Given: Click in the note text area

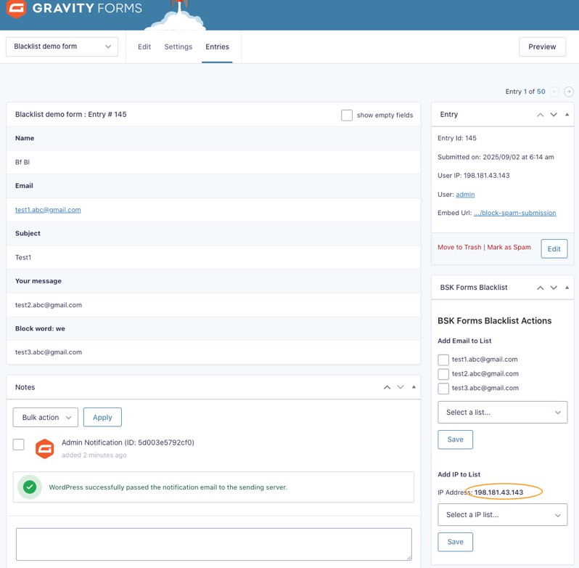Looking at the screenshot, I should point(213,543).
